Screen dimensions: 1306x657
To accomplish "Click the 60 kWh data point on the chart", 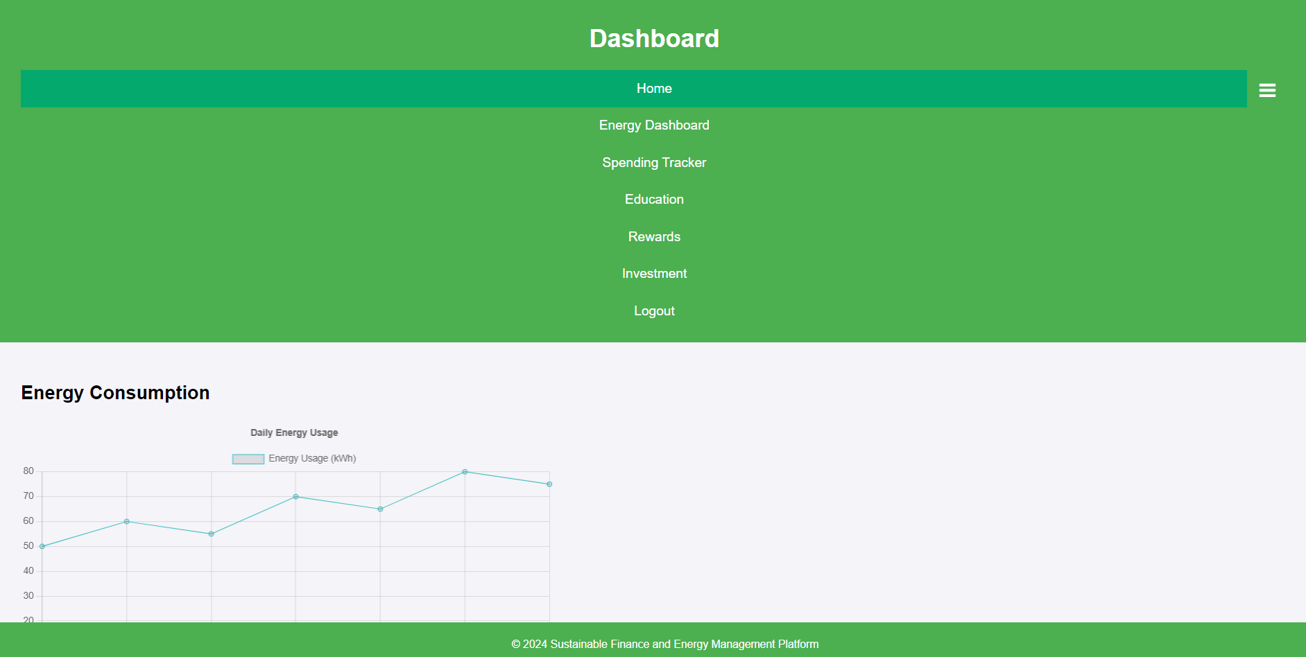I will tap(127, 521).
